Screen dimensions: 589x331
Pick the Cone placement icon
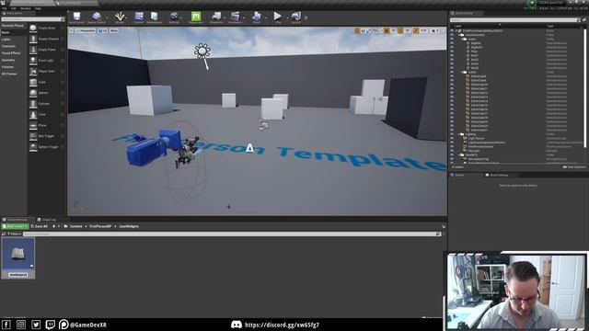coord(33,114)
